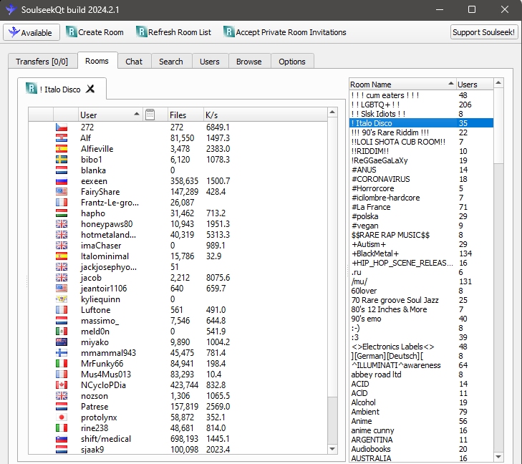The width and height of the screenshot is (522, 464).
Task: Click the bird icon on Available button
Action: (13, 32)
